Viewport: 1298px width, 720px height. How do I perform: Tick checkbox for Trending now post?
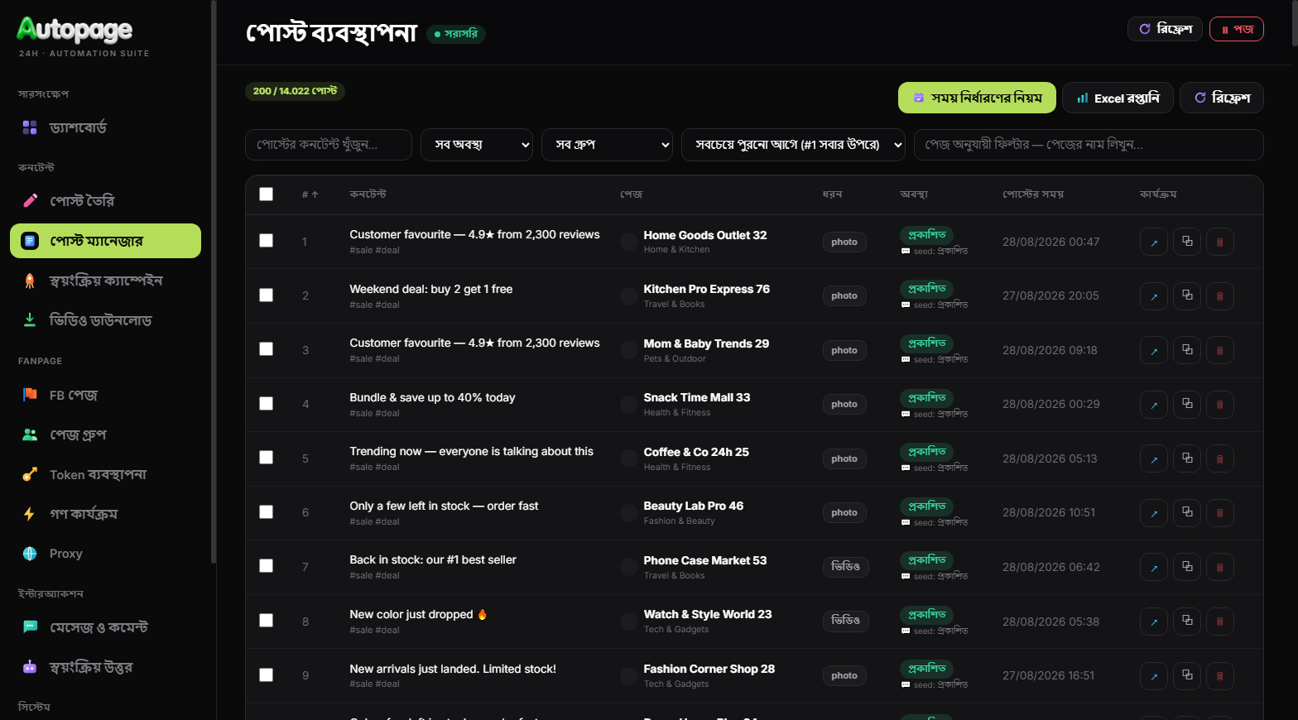(266, 457)
